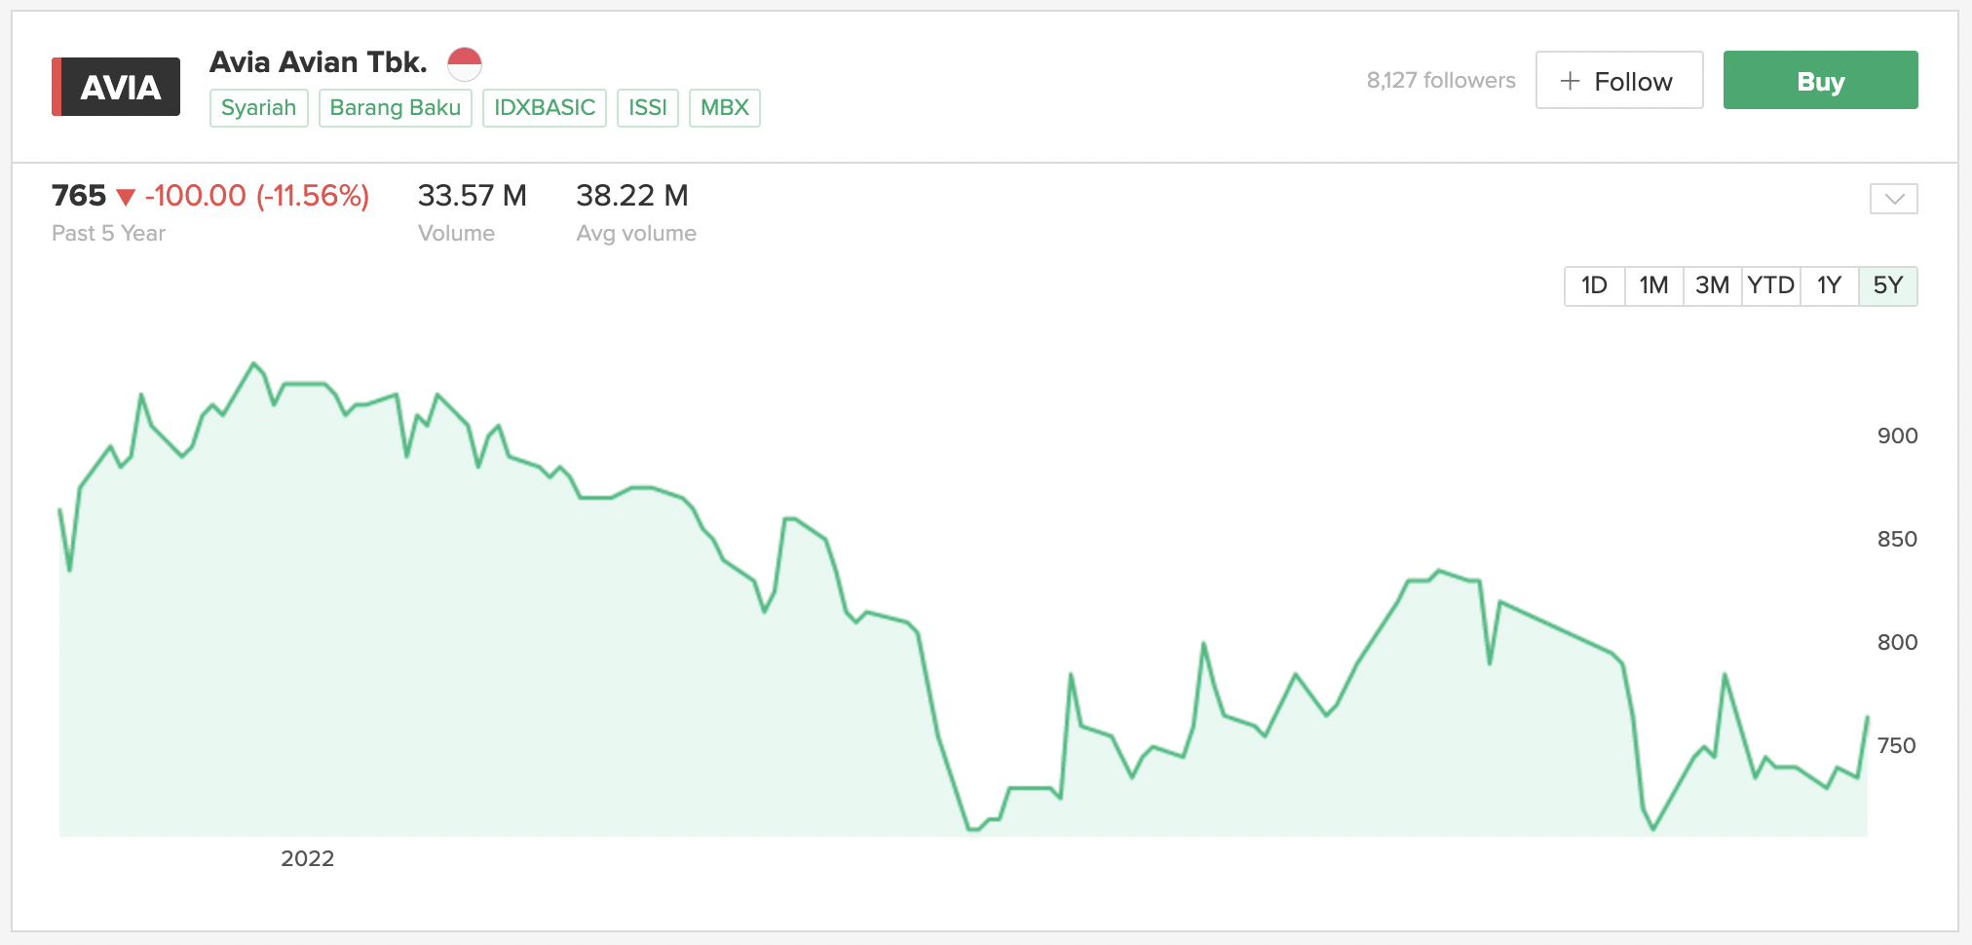The image size is (1972, 945).
Task: Follow Avia Avian Tbk.
Action: tap(1619, 80)
